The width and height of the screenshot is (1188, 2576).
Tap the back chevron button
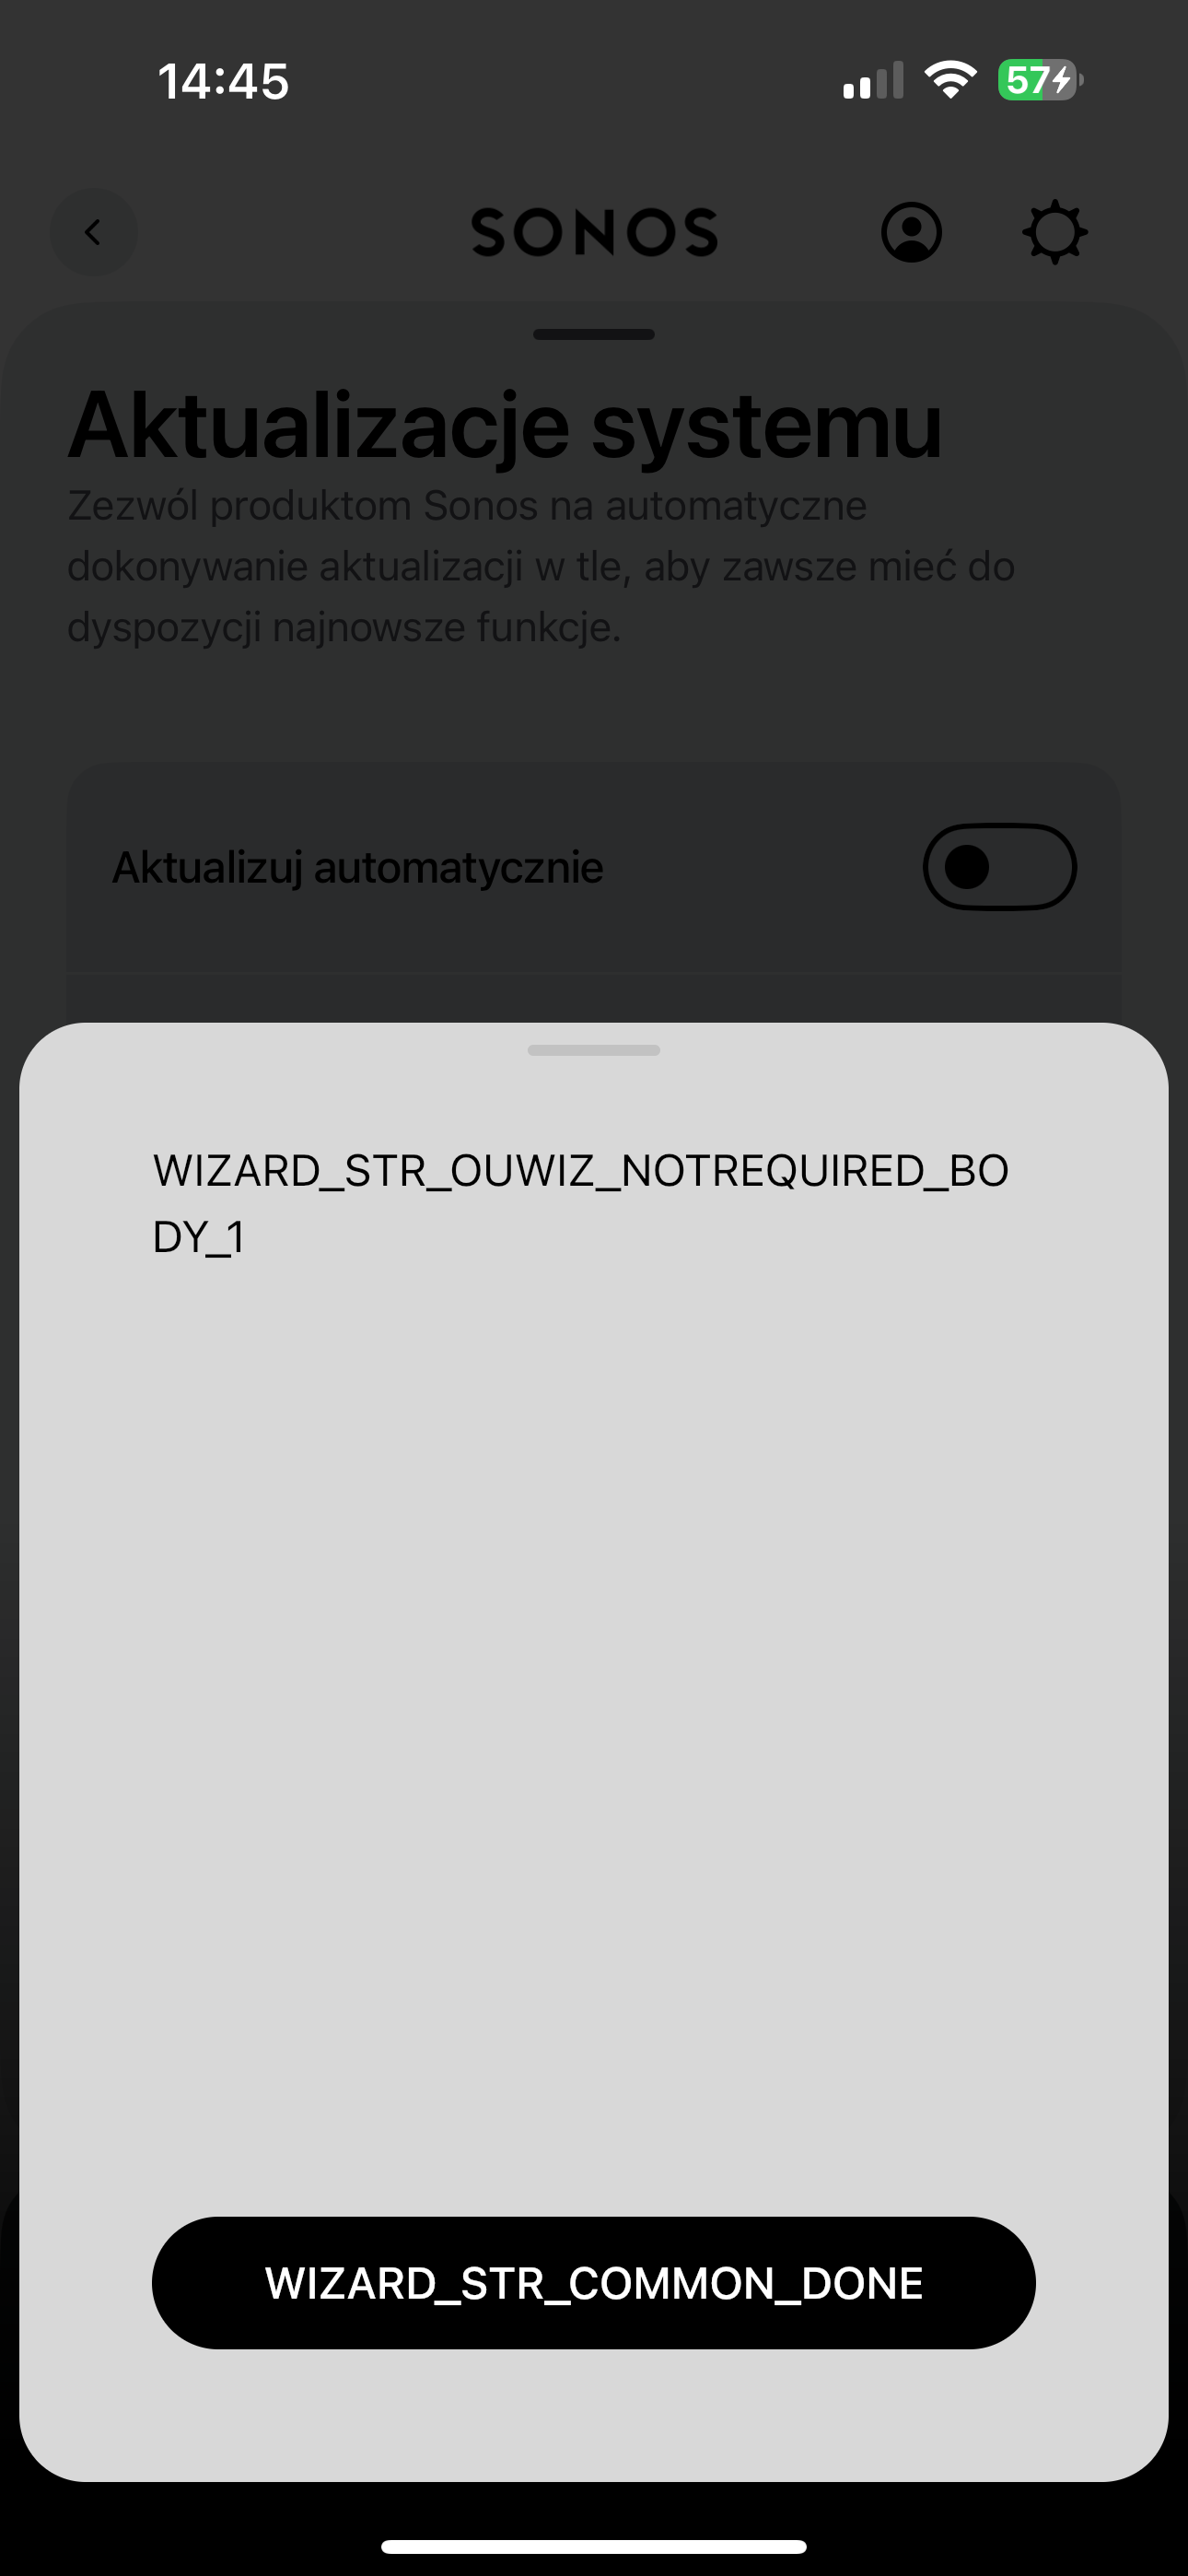tap(94, 232)
